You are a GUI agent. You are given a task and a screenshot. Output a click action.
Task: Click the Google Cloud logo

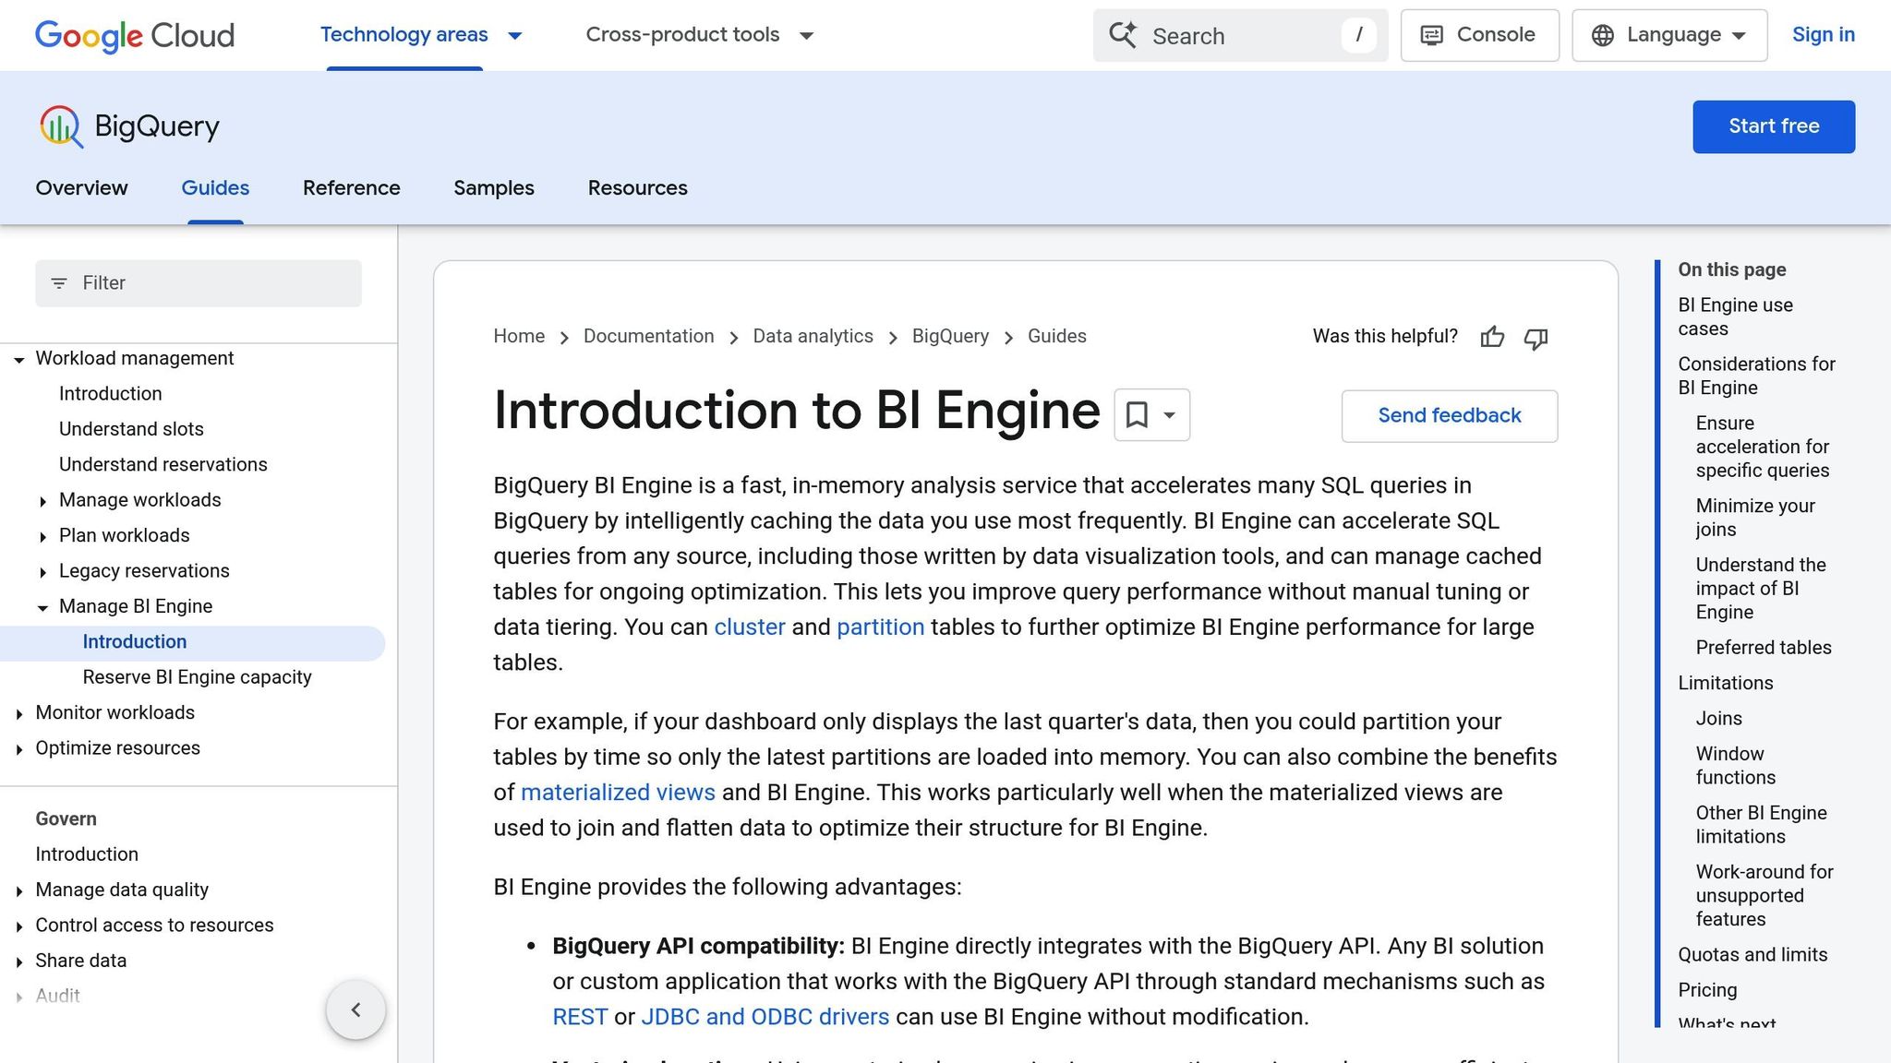(x=134, y=36)
